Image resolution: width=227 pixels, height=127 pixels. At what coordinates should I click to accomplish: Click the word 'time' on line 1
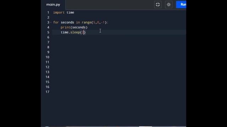[x=70, y=13]
